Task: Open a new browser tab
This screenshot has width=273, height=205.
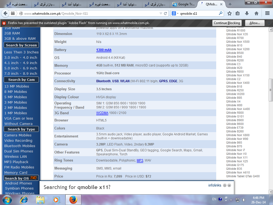Action: pyautogui.click(x=230, y=4)
